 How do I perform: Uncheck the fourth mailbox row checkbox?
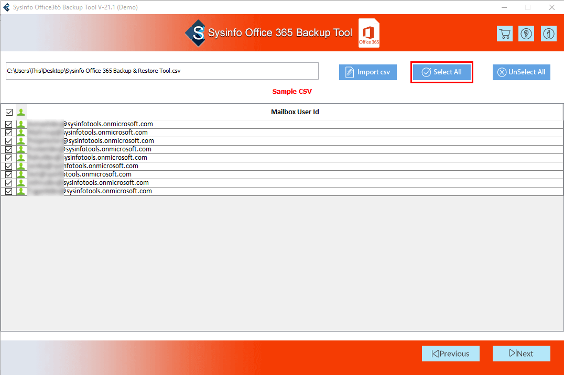point(8,149)
